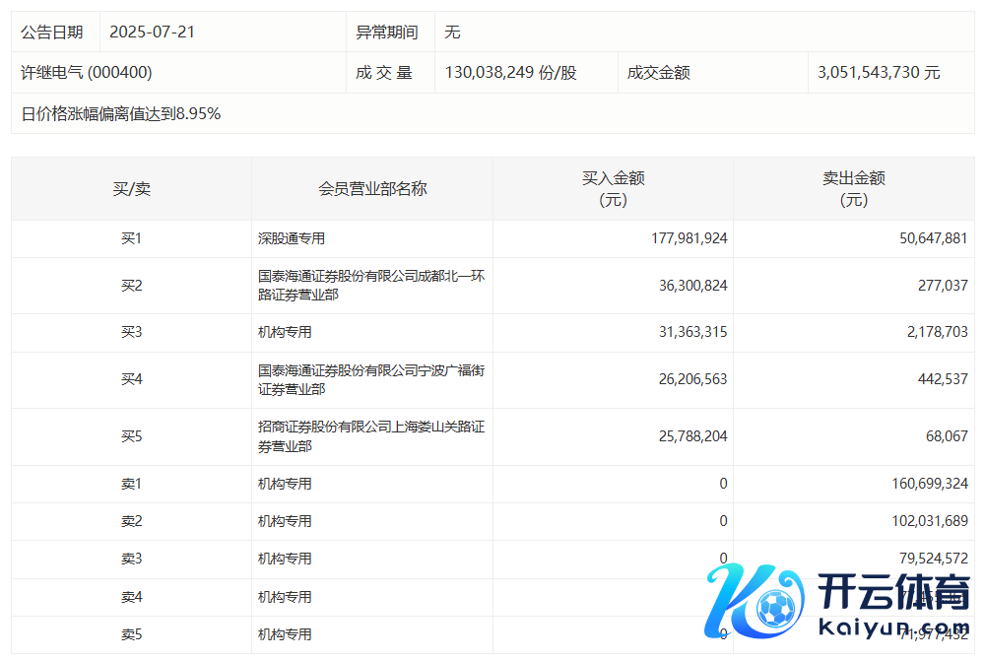The width and height of the screenshot is (985, 660).
Task: Select the 会员营业部名称 column header
Action: [x=372, y=188]
